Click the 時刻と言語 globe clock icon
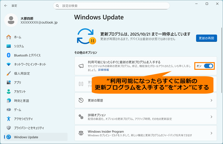223x144 pixels. coord(9,101)
